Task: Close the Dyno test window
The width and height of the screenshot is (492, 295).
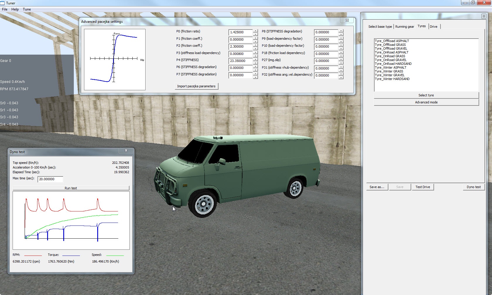Action: coord(126,151)
